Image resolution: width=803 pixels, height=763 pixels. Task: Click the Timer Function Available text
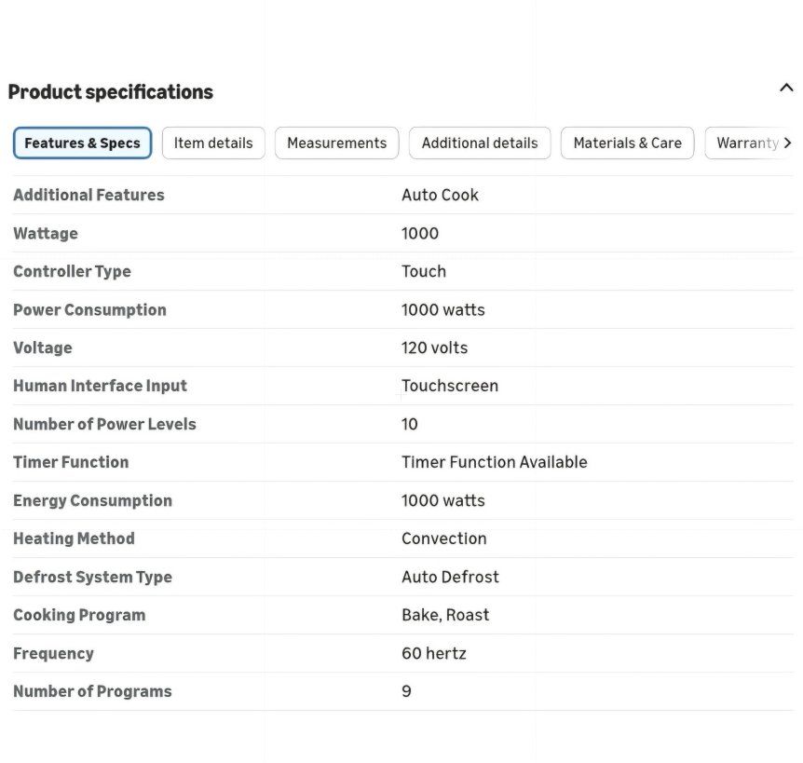(x=495, y=462)
